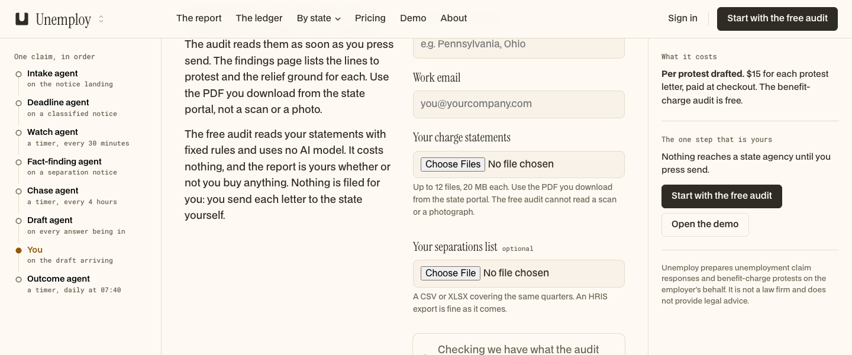Open the workspace switcher arrows beside Unemploy
This screenshot has width=852, height=355.
[101, 19]
